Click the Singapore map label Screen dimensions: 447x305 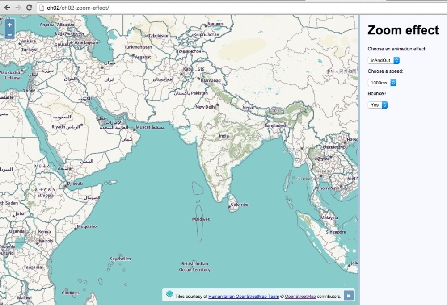[x=336, y=232]
